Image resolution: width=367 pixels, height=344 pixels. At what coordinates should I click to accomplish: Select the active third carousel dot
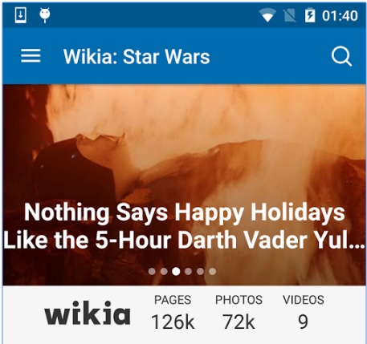click(176, 271)
